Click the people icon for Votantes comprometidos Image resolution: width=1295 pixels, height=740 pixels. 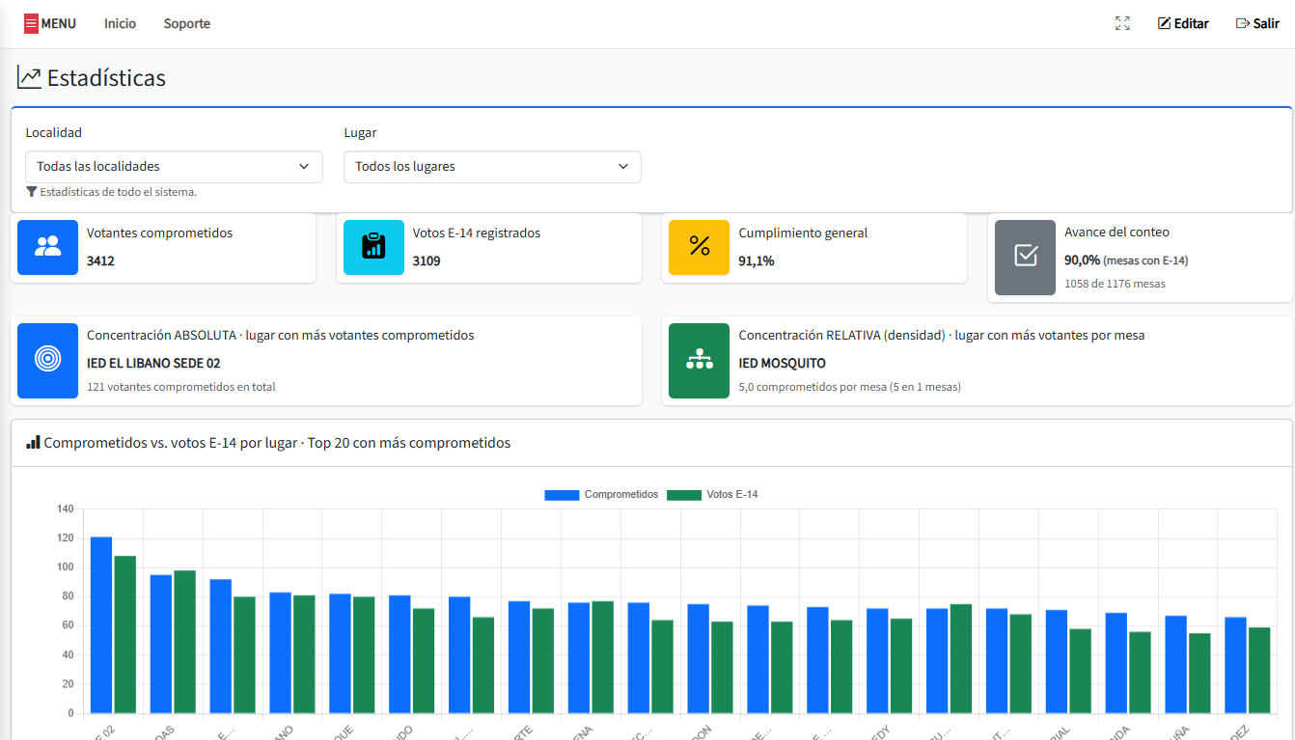(47, 247)
